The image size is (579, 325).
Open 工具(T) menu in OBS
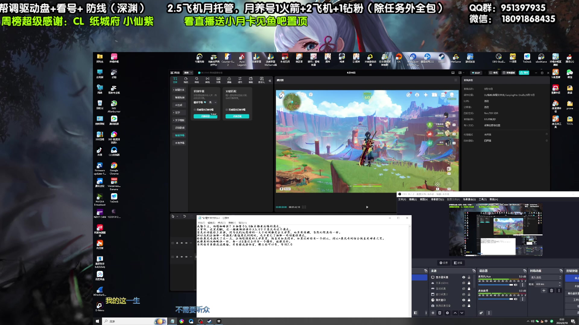click(482, 199)
